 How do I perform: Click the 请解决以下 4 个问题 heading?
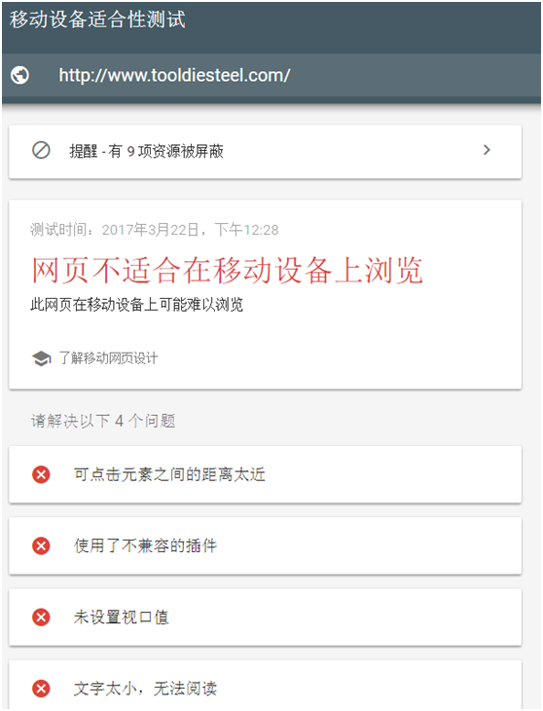(103, 421)
